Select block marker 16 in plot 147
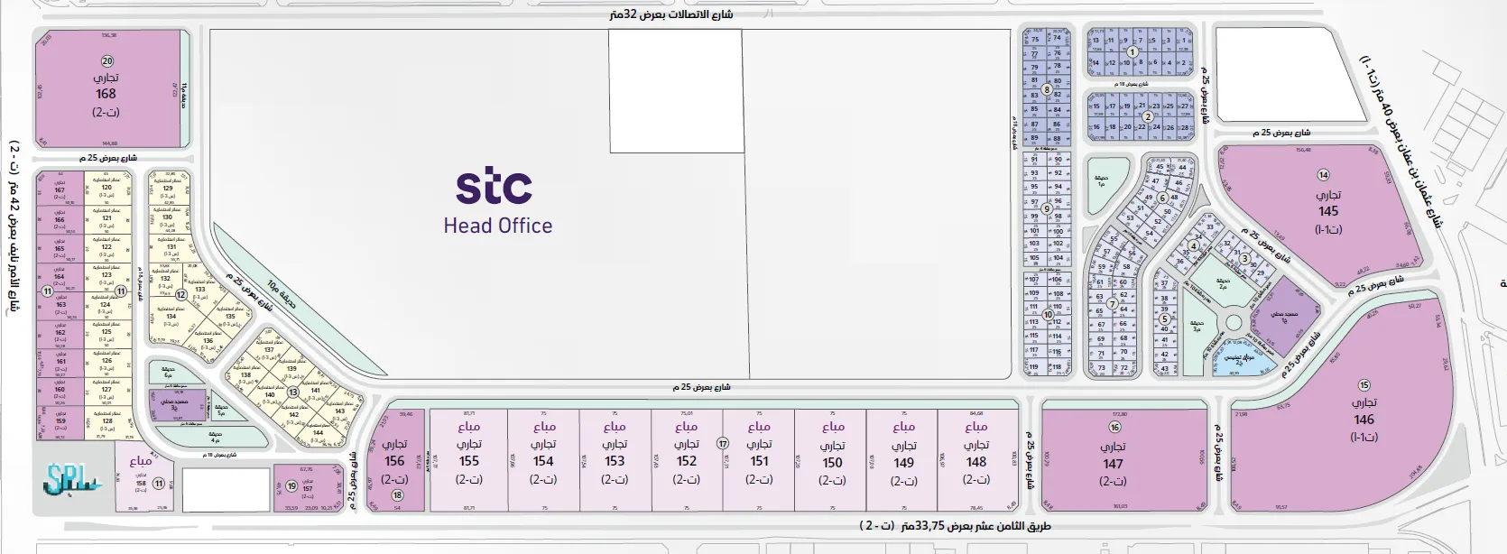Viewport: 1507px width, 554px height. tap(1114, 427)
